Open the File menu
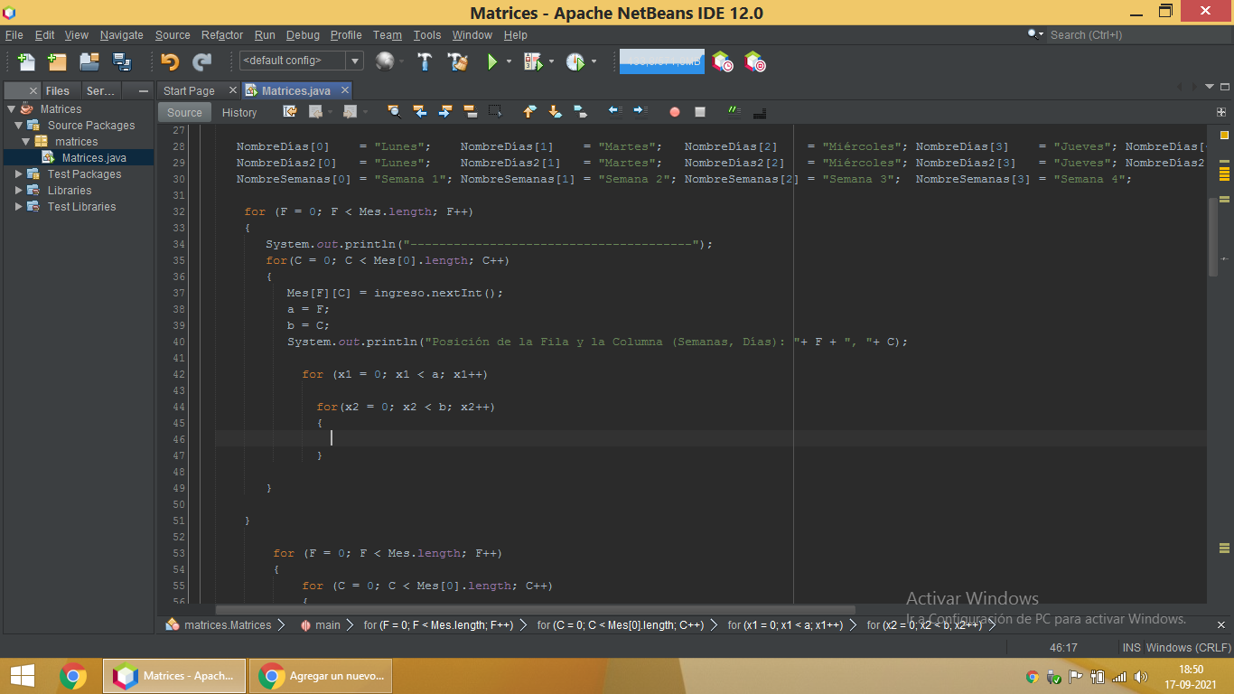 point(14,34)
